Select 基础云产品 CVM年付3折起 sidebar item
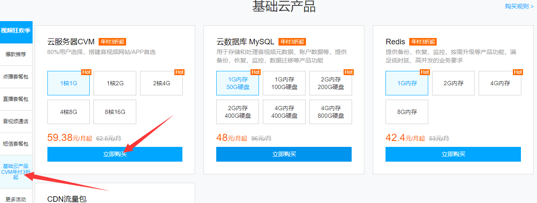 [x=16, y=172]
